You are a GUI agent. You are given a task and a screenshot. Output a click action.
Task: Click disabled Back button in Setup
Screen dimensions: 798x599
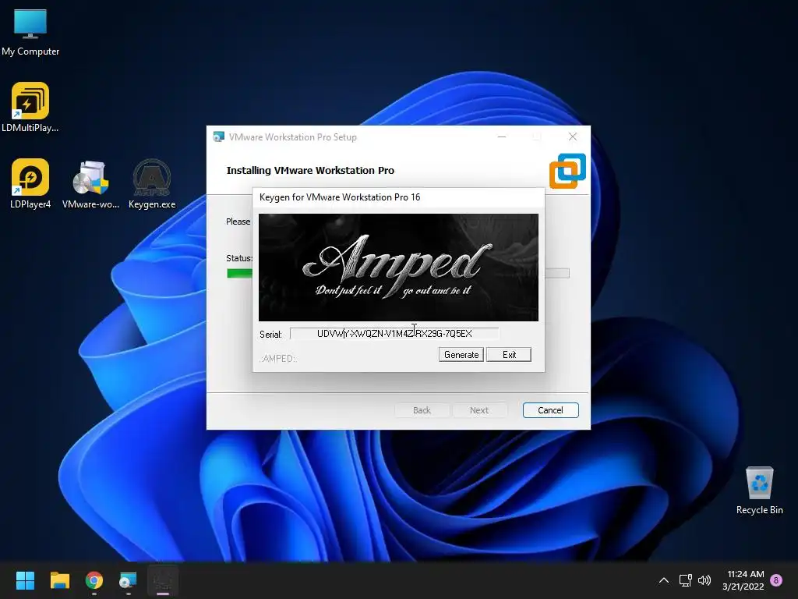(422, 410)
